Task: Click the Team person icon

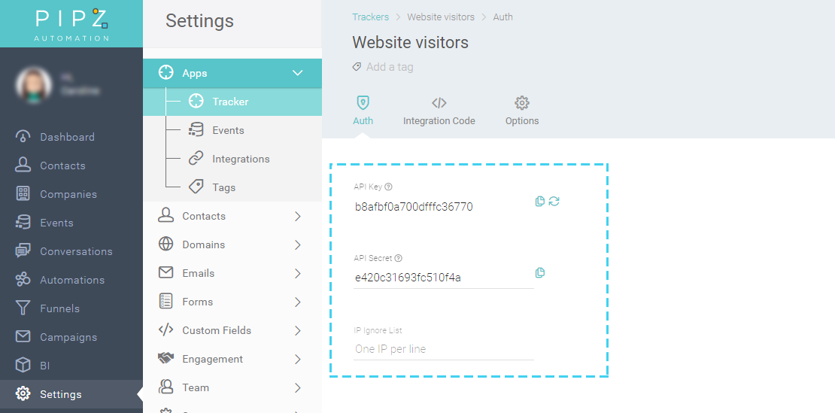Action: tap(166, 387)
